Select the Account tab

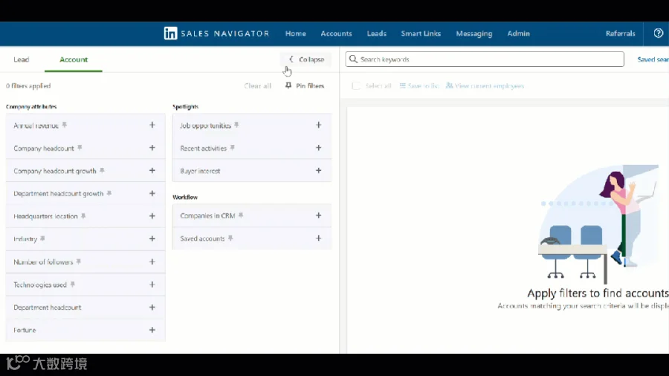point(74,59)
